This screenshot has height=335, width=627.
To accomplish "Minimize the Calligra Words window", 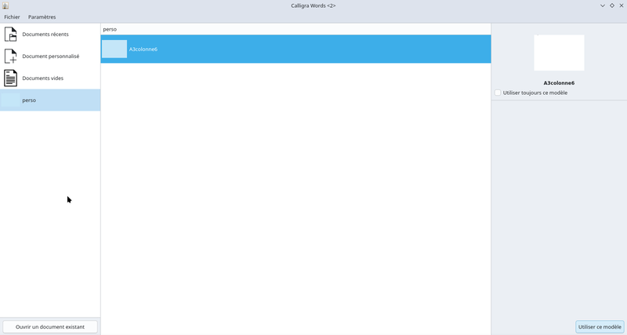I will pyautogui.click(x=603, y=5).
